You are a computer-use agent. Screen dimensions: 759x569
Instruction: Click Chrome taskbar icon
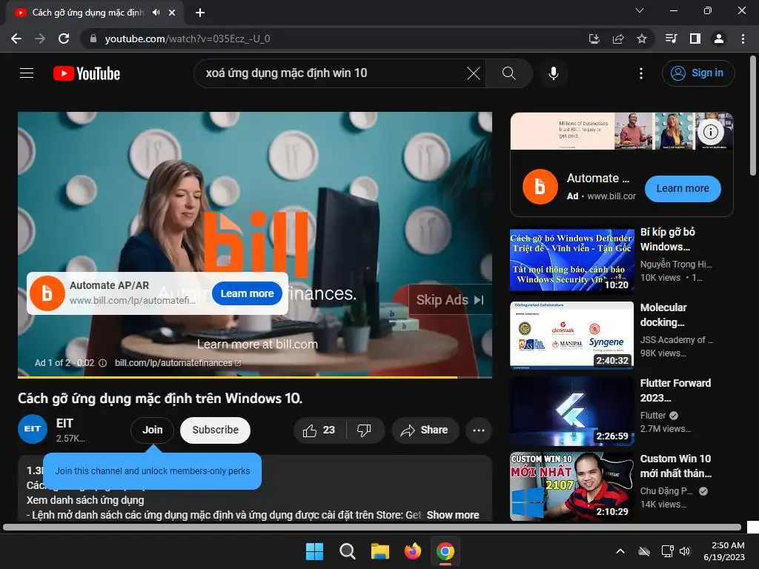click(445, 551)
